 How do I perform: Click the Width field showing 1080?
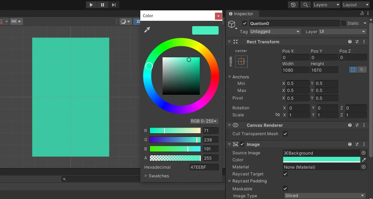(296, 70)
